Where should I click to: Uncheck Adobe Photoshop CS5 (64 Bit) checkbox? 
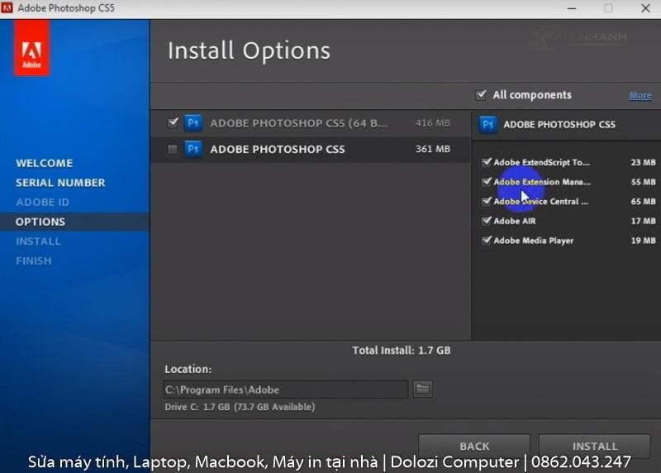[173, 122]
